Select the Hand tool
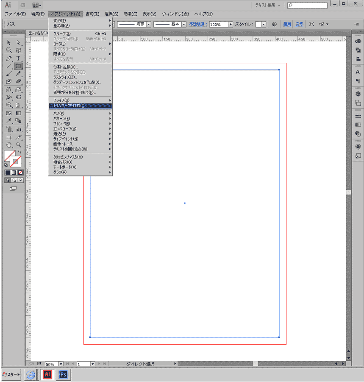This screenshot has width=364, height=382. 8,145
